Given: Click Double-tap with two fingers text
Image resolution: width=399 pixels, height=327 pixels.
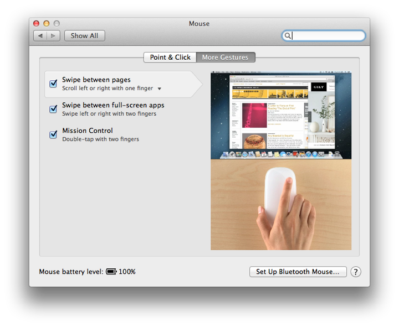Looking at the screenshot, I should [100, 139].
